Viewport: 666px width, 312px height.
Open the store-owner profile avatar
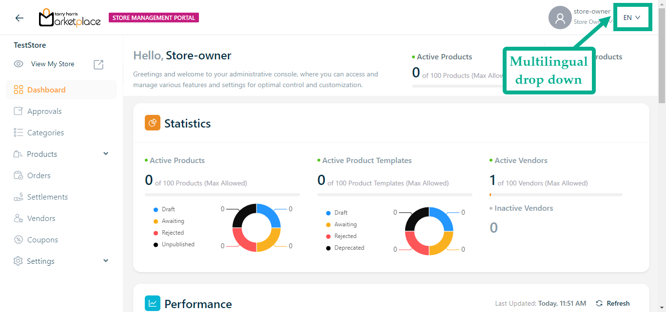(560, 18)
